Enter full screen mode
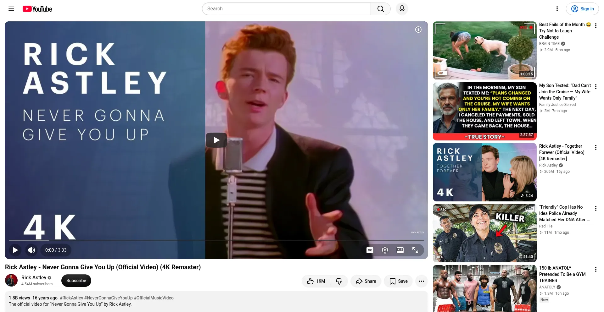This screenshot has height=312, width=604. point(415,250)
